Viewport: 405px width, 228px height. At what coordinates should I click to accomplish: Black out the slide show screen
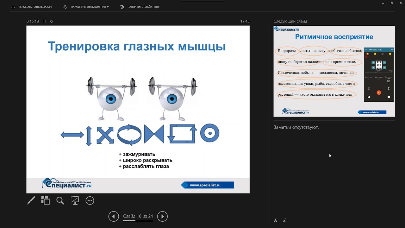coord(75,200)
